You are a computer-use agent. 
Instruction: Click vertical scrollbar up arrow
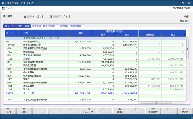point(188,38)
